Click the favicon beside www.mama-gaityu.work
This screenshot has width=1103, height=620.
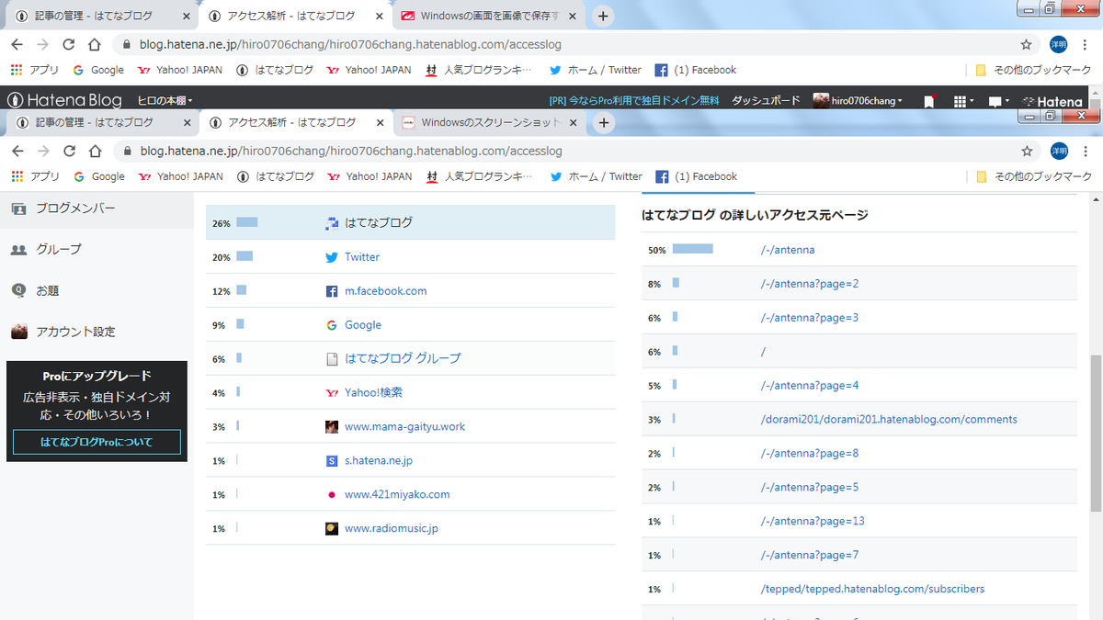click(332, 427)
